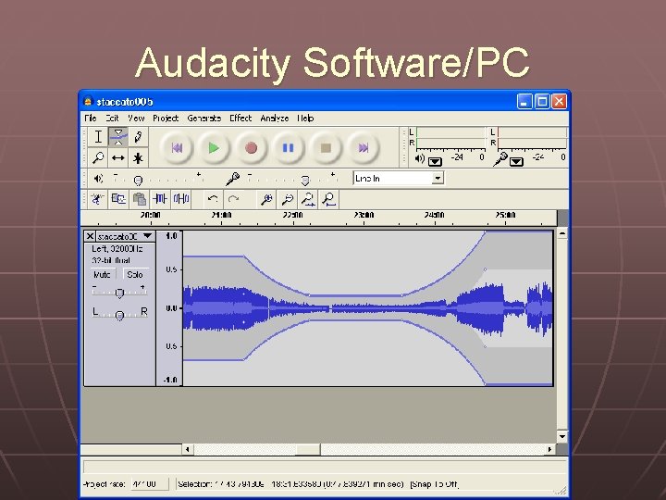The image size is (666, 500).
Task: Select the Zoom magnifier tool
Action: tap(98, 157)
